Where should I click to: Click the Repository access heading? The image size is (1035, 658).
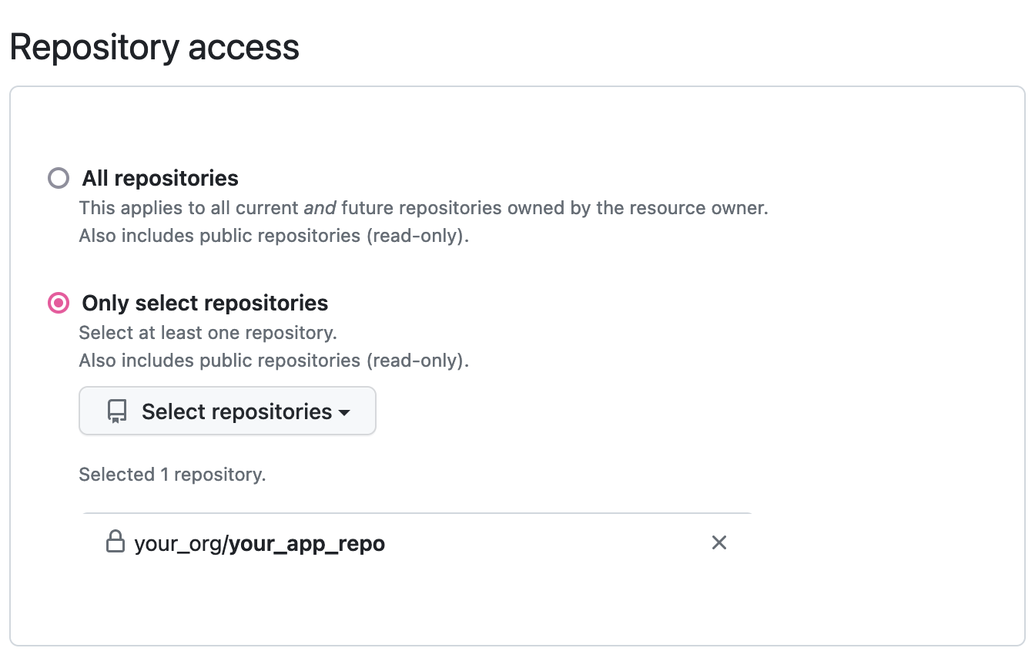click(x=155, y=48)
